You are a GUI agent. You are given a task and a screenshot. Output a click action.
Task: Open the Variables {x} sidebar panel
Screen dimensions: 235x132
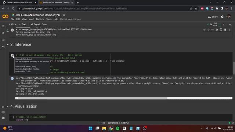pos(3,40)
